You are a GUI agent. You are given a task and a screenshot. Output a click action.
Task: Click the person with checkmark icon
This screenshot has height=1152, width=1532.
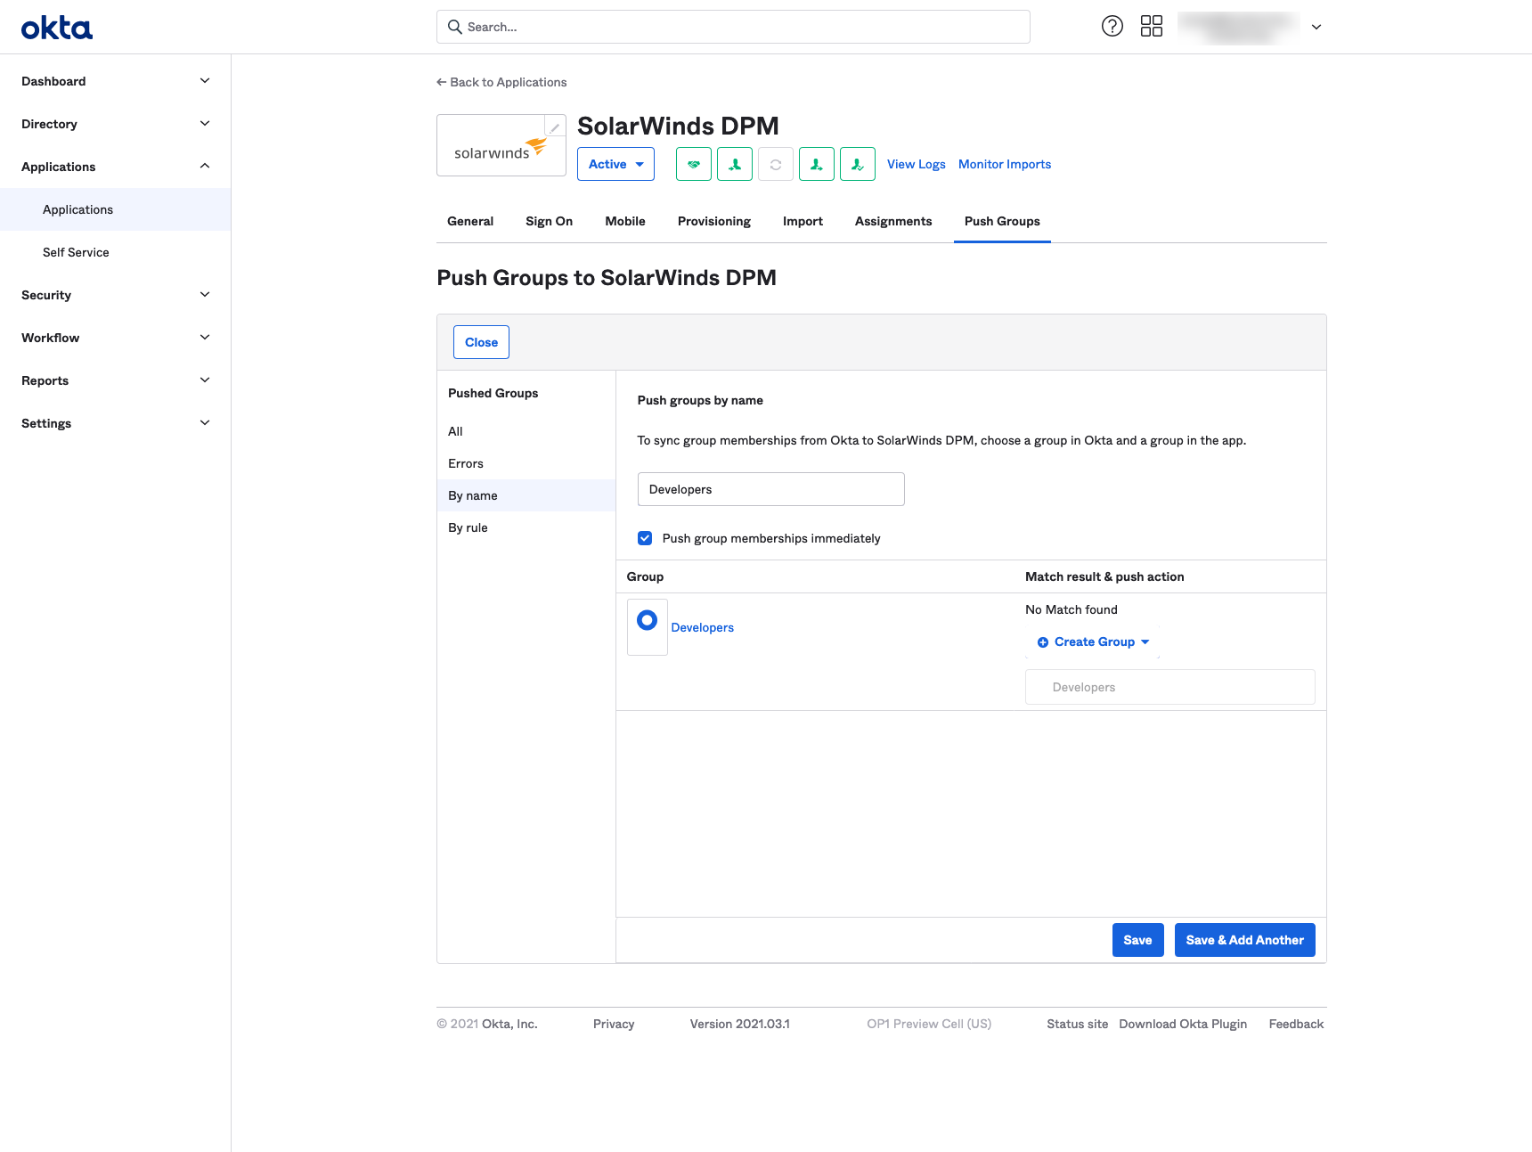[x=858, y=164]
